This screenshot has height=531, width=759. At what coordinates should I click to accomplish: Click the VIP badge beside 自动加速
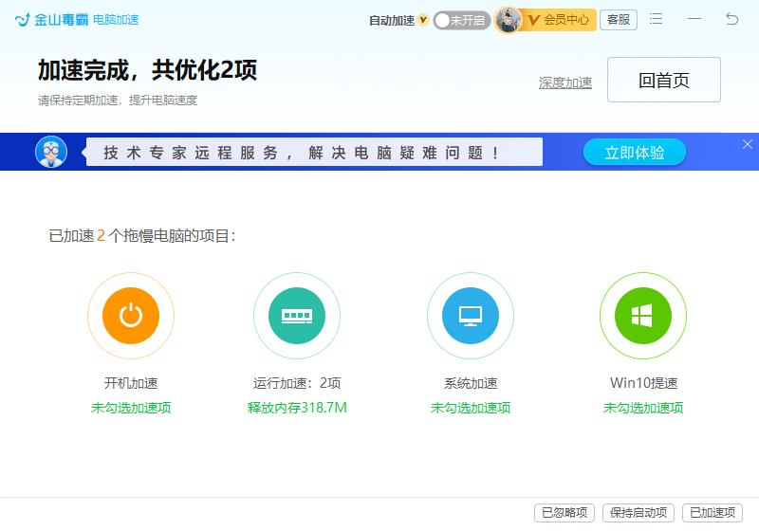point(423,20)
